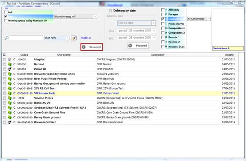Check the Minerals/Vit partition checkbox
This screenshot has width=246, height=161.
pyautogui.click(x=163, y=24)
